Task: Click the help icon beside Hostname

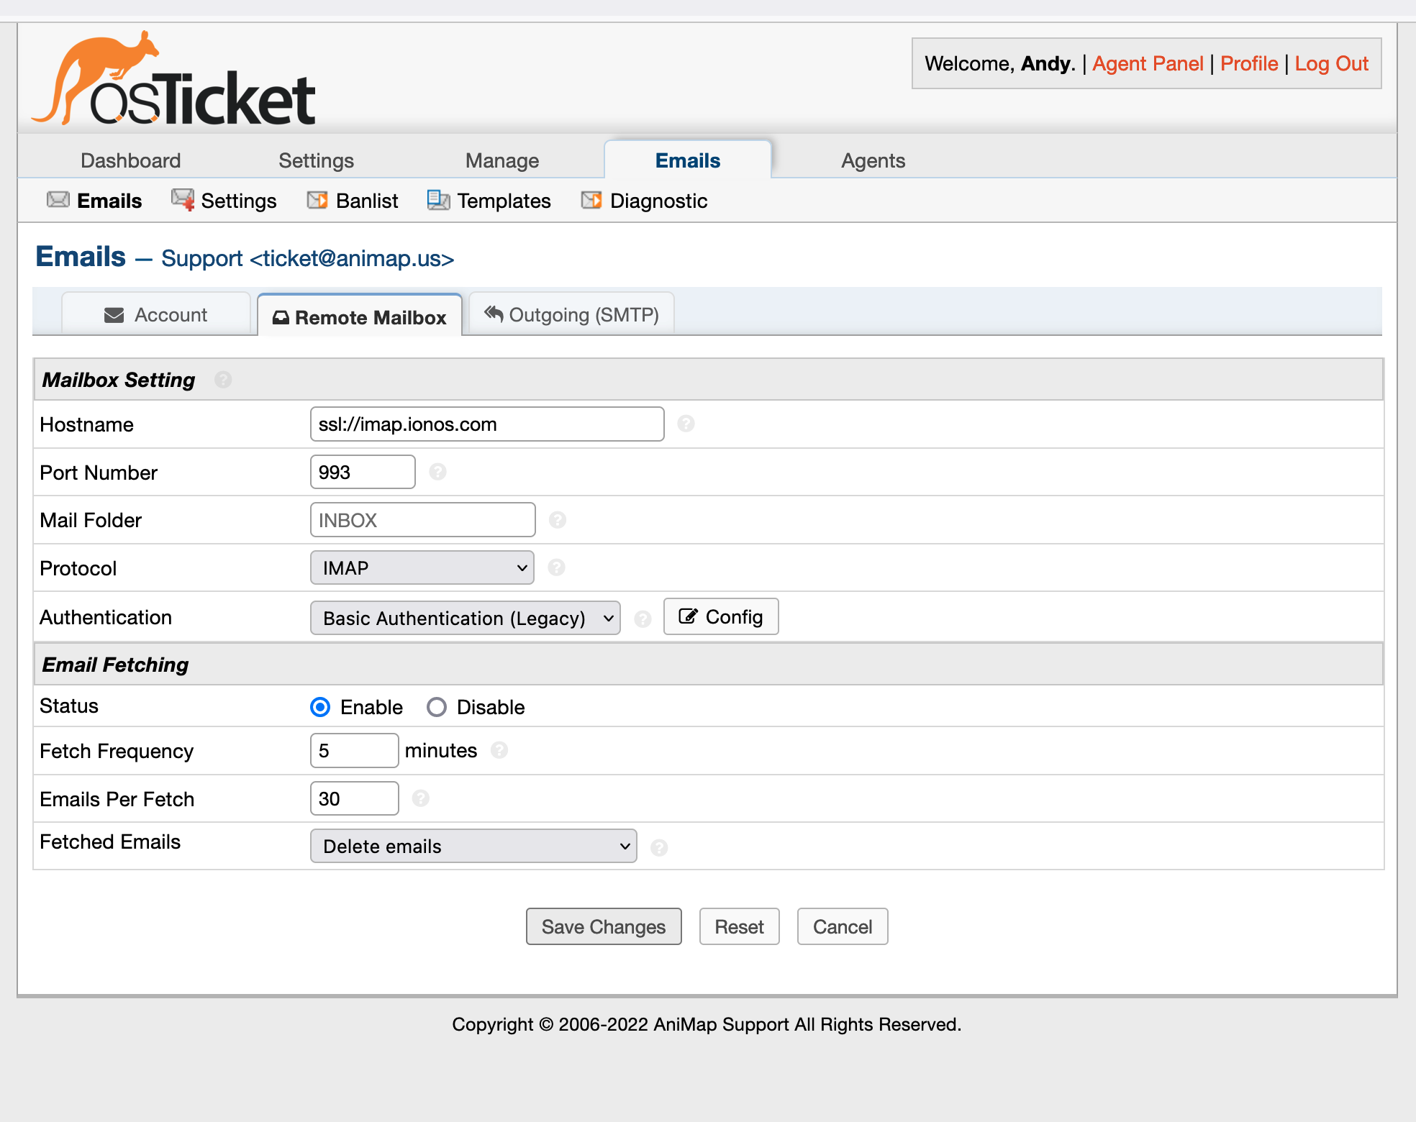Action: tap(686, 424)
